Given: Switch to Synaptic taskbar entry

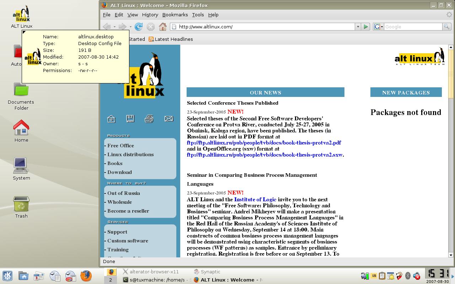Looking at the screenshot, I should pos(207,272).
